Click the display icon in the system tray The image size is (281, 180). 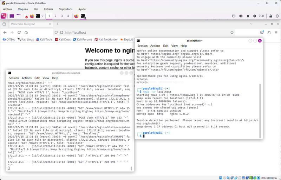point(234,16)
